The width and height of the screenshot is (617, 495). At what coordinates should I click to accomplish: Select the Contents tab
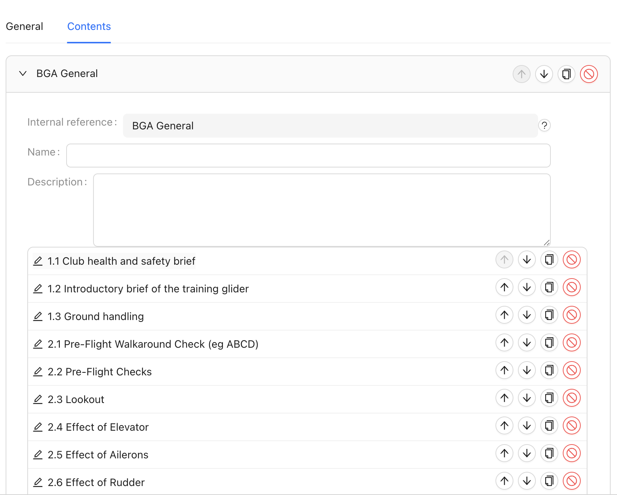[89, 27]
